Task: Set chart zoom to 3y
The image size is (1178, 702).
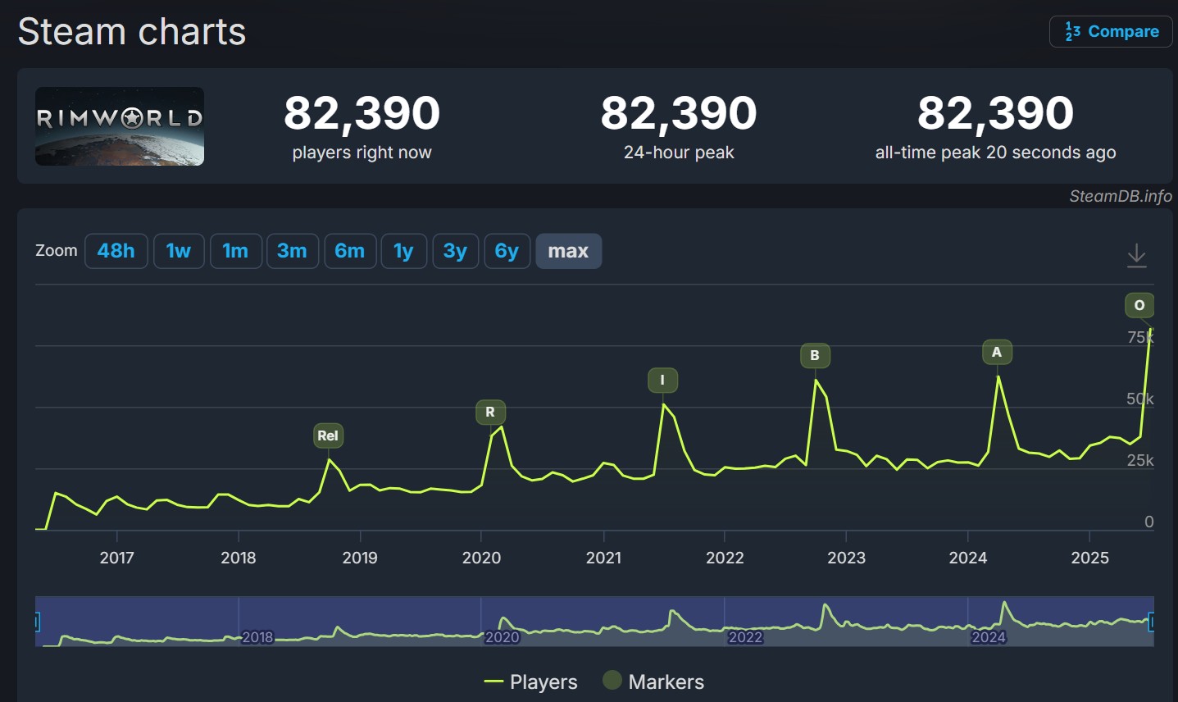Action: coord(455,251)
